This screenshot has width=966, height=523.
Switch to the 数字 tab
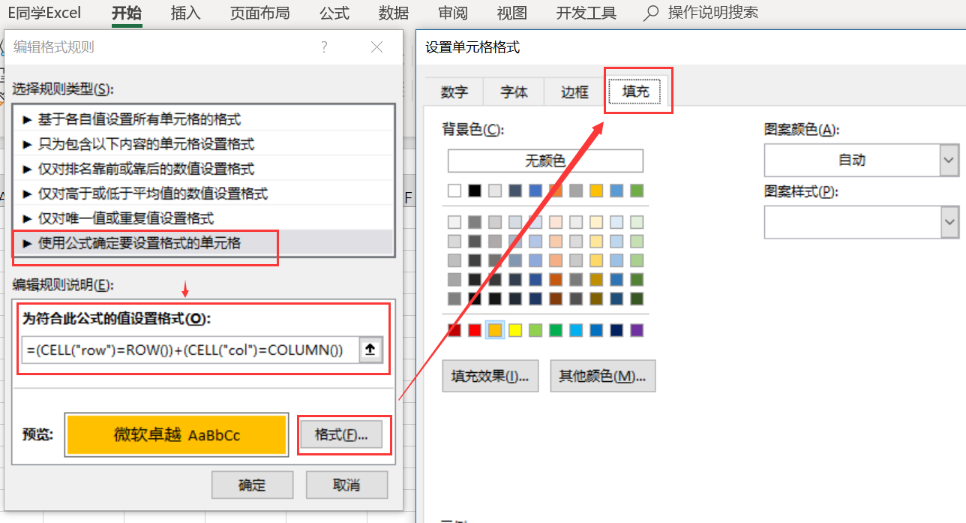[x=453, y=92]
